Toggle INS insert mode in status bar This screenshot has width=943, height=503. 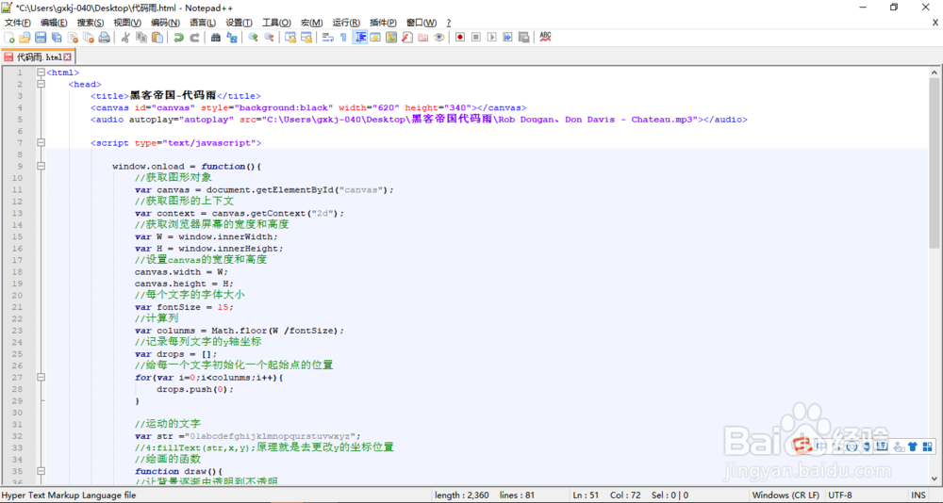click(x=918, y=495)
